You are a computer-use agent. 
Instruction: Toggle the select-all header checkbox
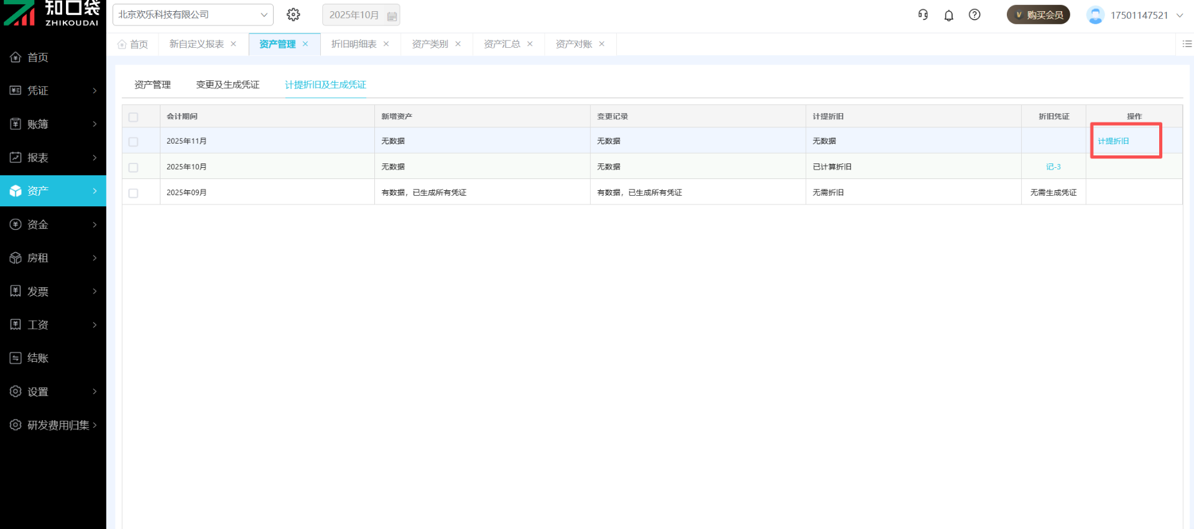[x=133, y=117]
